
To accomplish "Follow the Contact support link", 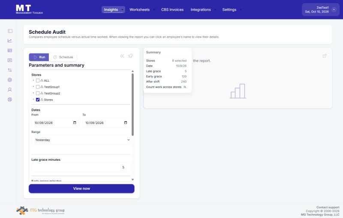I will tap(328, 207).
